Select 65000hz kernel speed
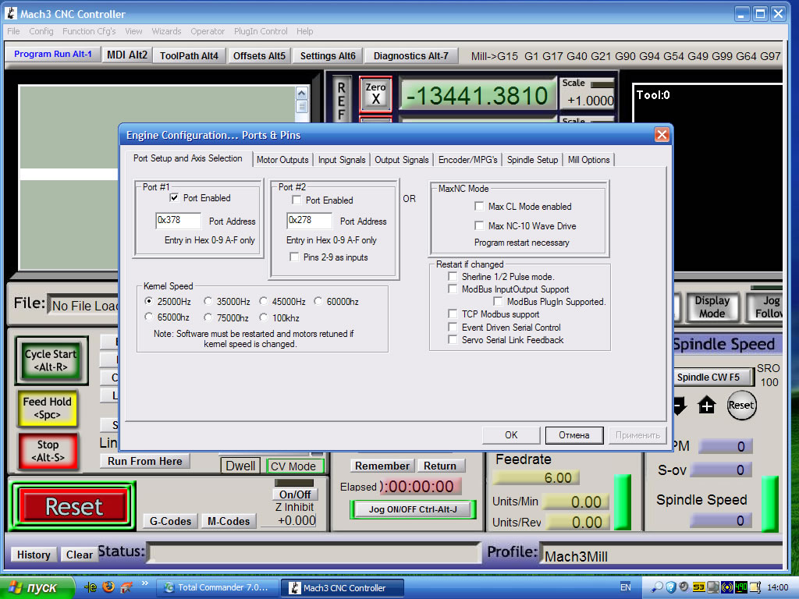 (149, 317)
